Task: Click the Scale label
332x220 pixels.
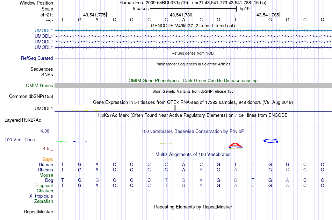Action: click(x=48, y=9)
